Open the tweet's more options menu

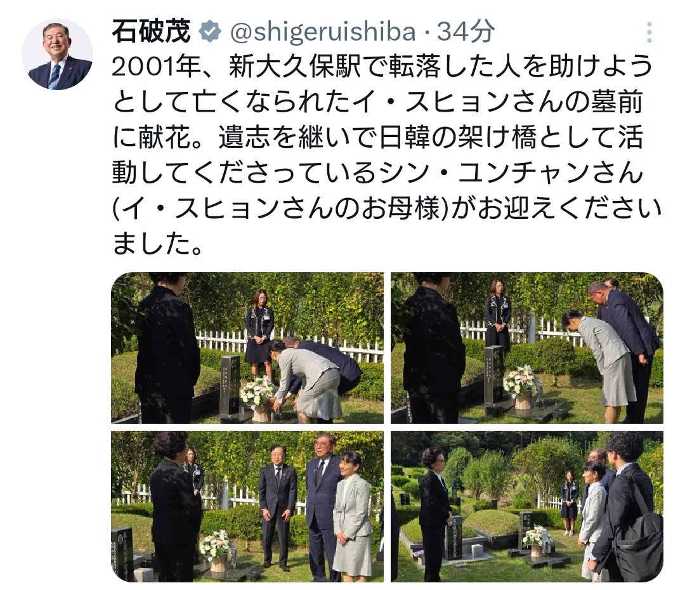point(649,33)
